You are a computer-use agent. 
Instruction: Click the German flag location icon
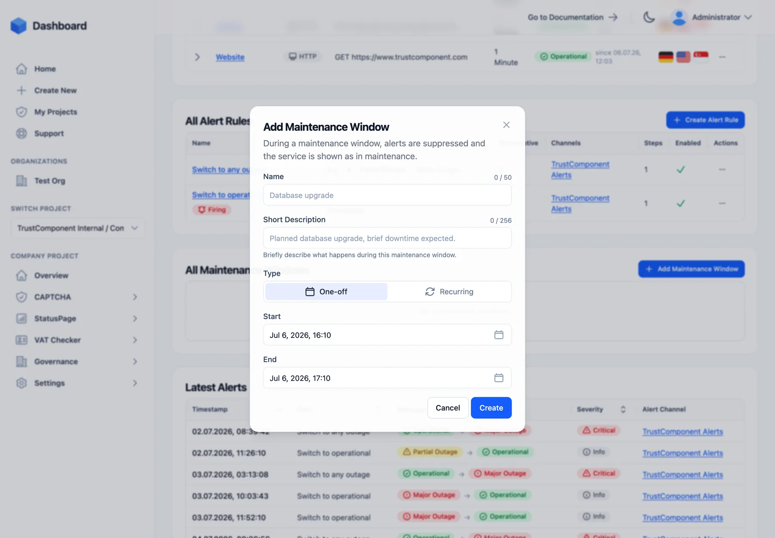(666, 57)
